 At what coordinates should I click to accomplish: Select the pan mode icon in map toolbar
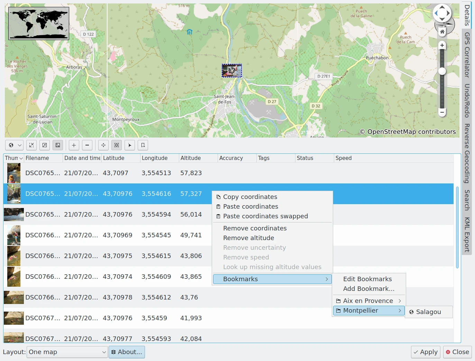click(x=103, y=145)
